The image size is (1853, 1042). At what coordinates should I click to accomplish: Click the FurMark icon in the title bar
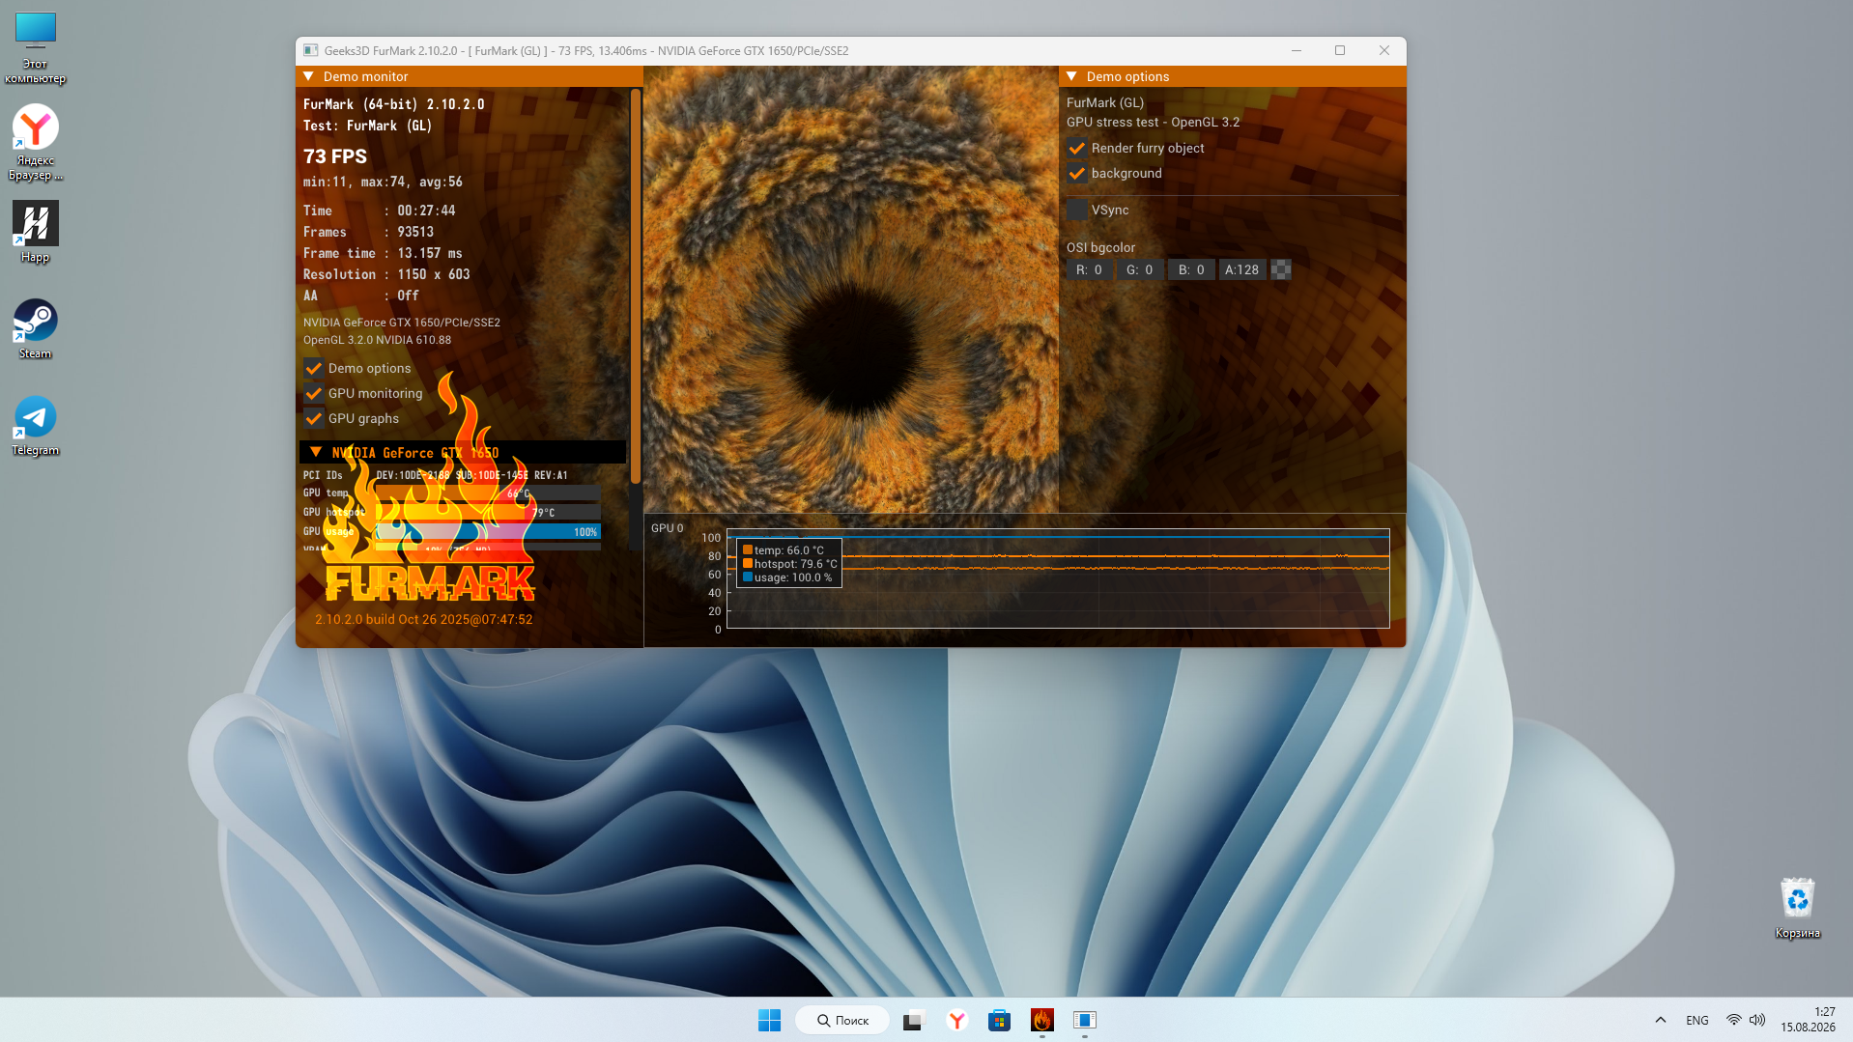(311, 50)
